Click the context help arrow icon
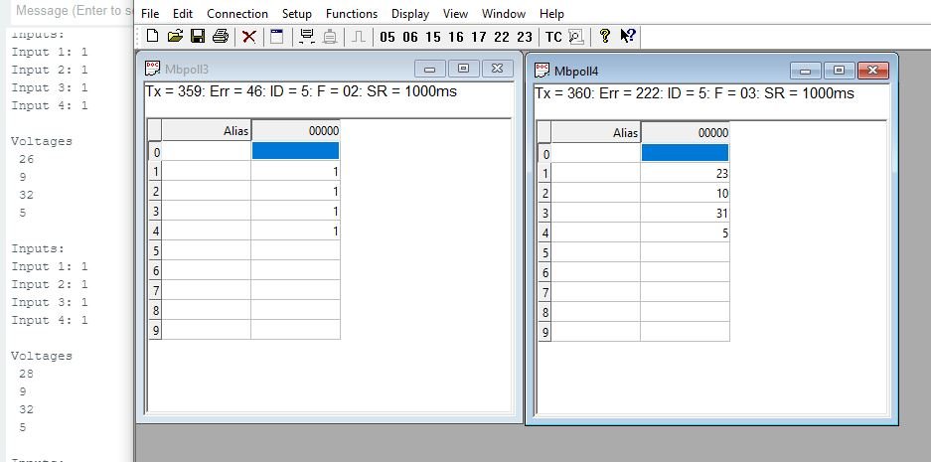This screenshot has width=931, height=462. [628, 37]
